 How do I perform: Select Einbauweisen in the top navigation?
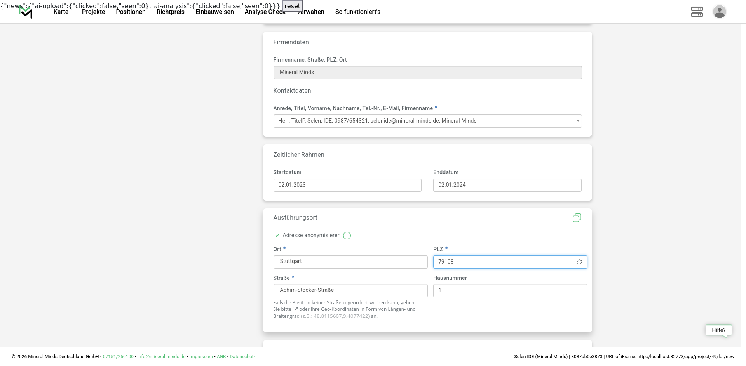tap(214, 12)
